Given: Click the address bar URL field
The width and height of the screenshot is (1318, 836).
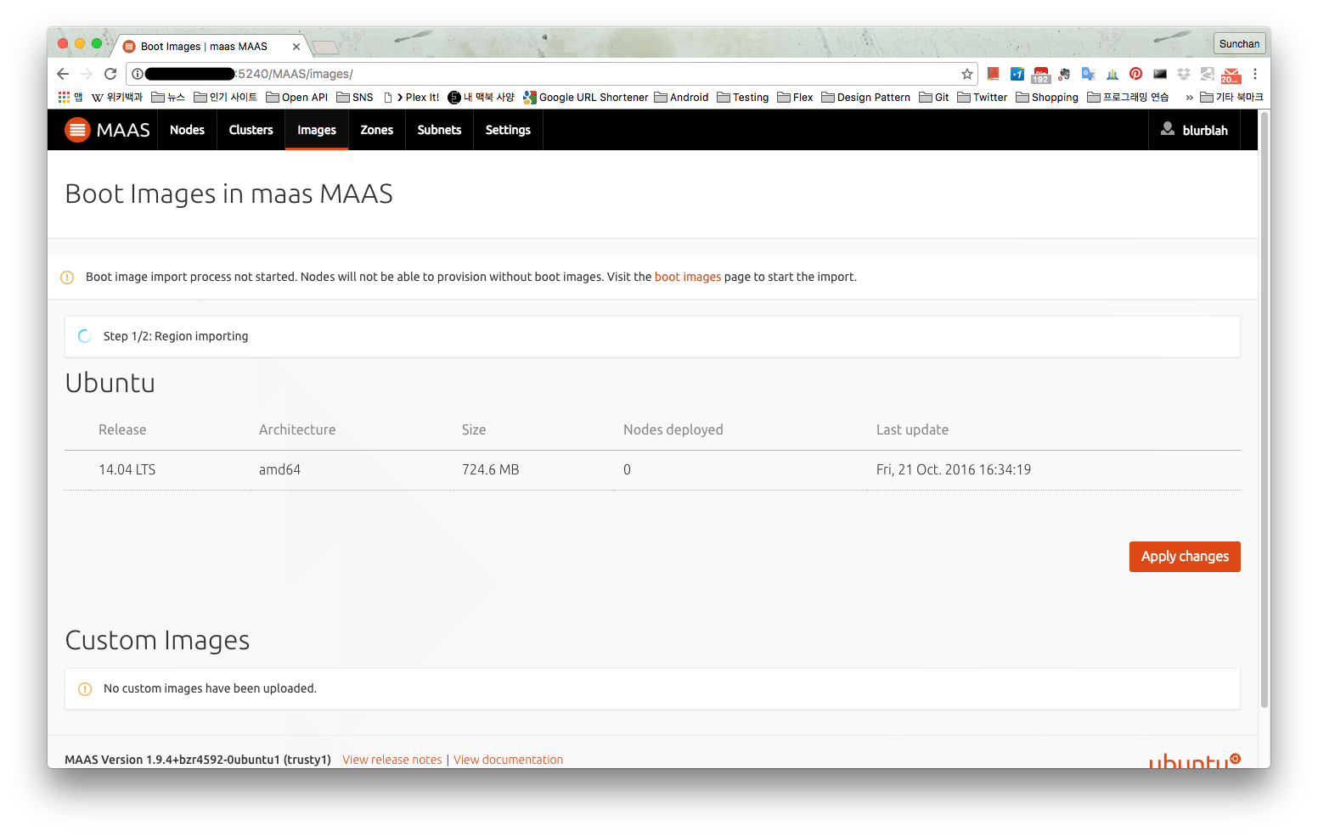Looking at the screenshot, I should pos(552,74).
